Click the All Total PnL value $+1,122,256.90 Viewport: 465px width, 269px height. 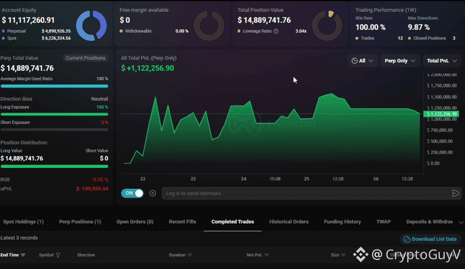tap(147, 68)
